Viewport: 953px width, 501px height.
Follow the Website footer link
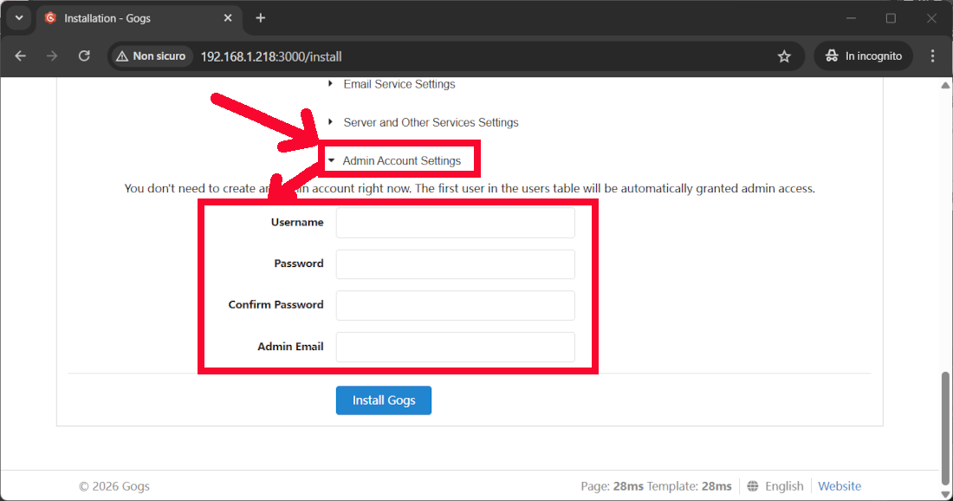coord(840,486)
